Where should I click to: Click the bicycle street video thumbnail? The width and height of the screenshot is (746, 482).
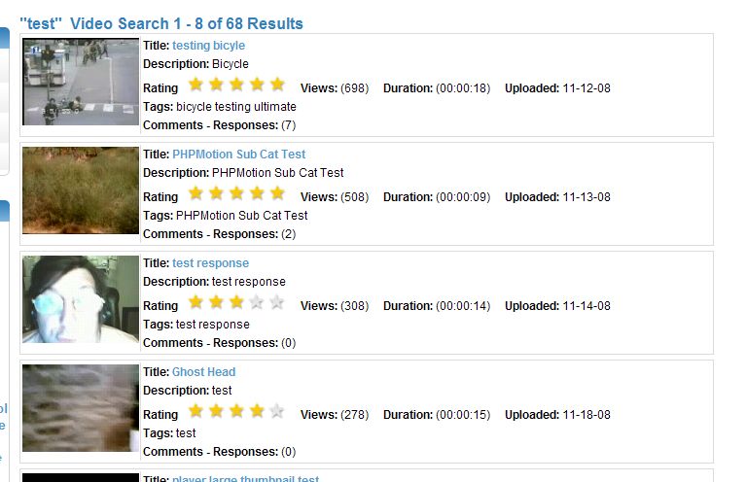tap(81, 82)
